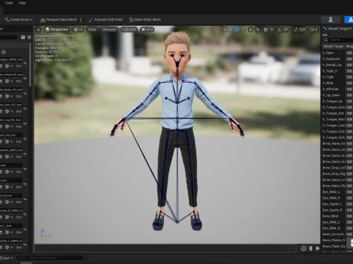Screen dimensions: 353x264
Task: Click the left panel search field
Action: coord(9,37)
